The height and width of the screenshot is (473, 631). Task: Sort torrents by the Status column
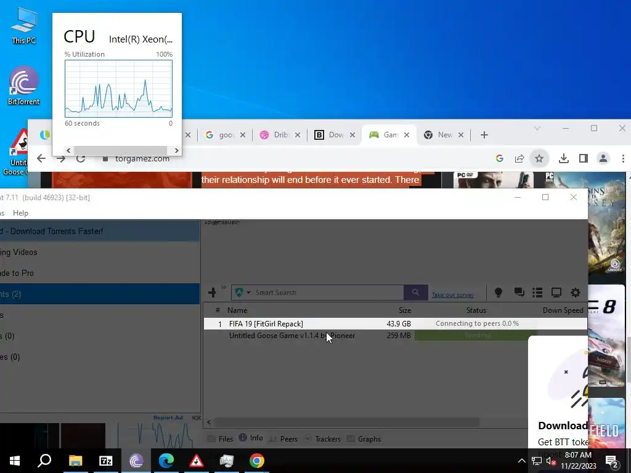[x=476, y=310]
